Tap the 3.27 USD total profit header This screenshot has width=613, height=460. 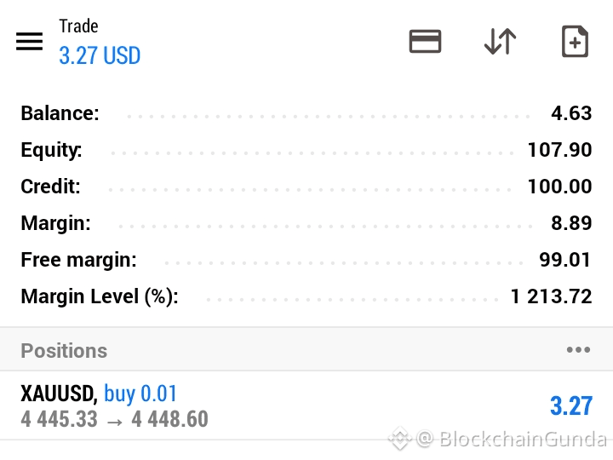100,55
